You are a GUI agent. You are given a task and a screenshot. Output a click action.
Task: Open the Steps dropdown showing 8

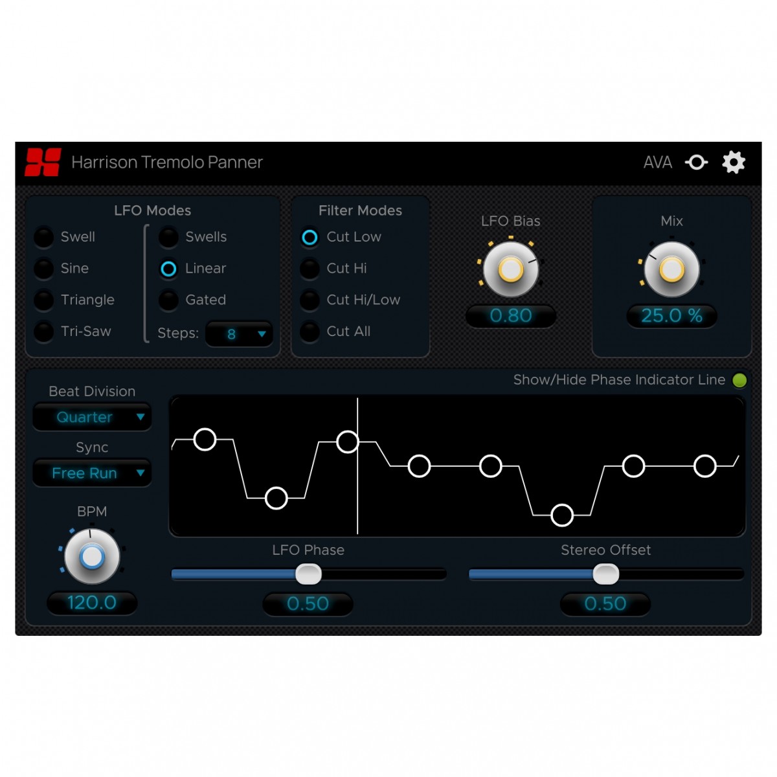pyautogui.click(x=239, y=334)
